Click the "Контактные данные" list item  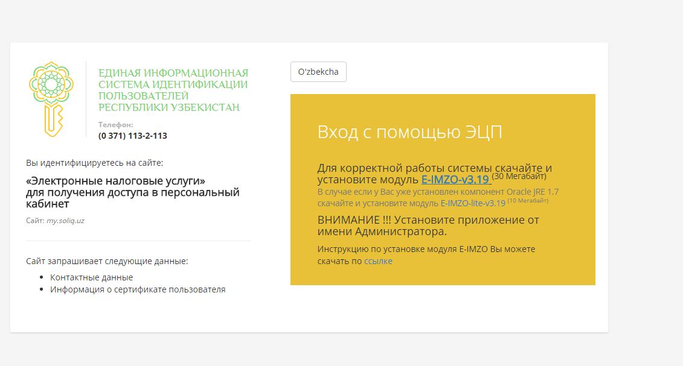(91, 277)
